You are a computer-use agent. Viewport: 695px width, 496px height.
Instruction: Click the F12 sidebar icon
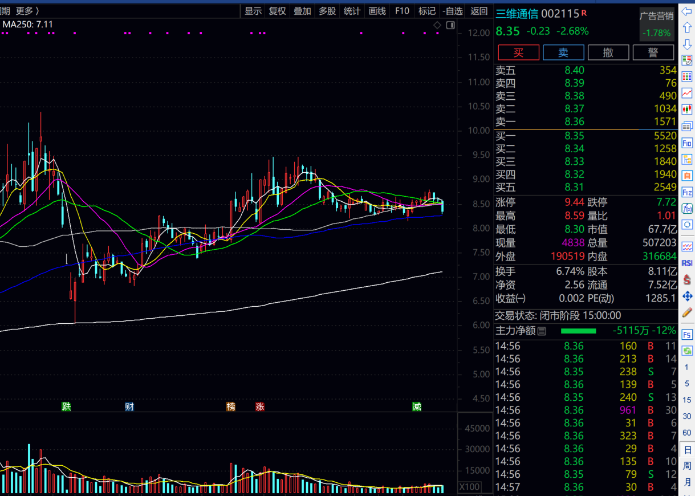point(687,192)
